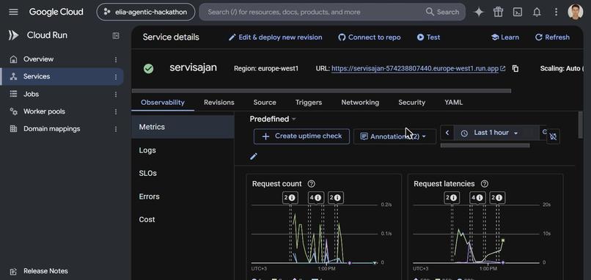The image size is (591, 280).
Task: Open Worker pools in the sidebar
Action: [x=44, y=111]
